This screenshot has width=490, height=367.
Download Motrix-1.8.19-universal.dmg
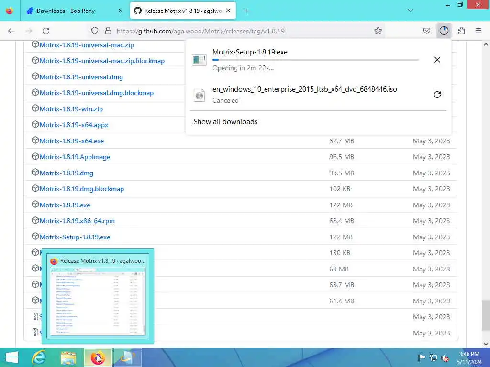[81, 77]
